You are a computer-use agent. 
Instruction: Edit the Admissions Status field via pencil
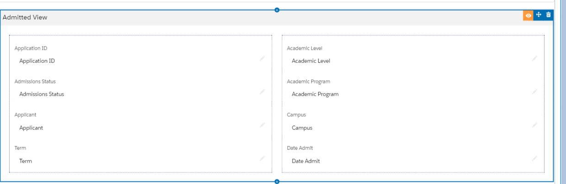262,92
